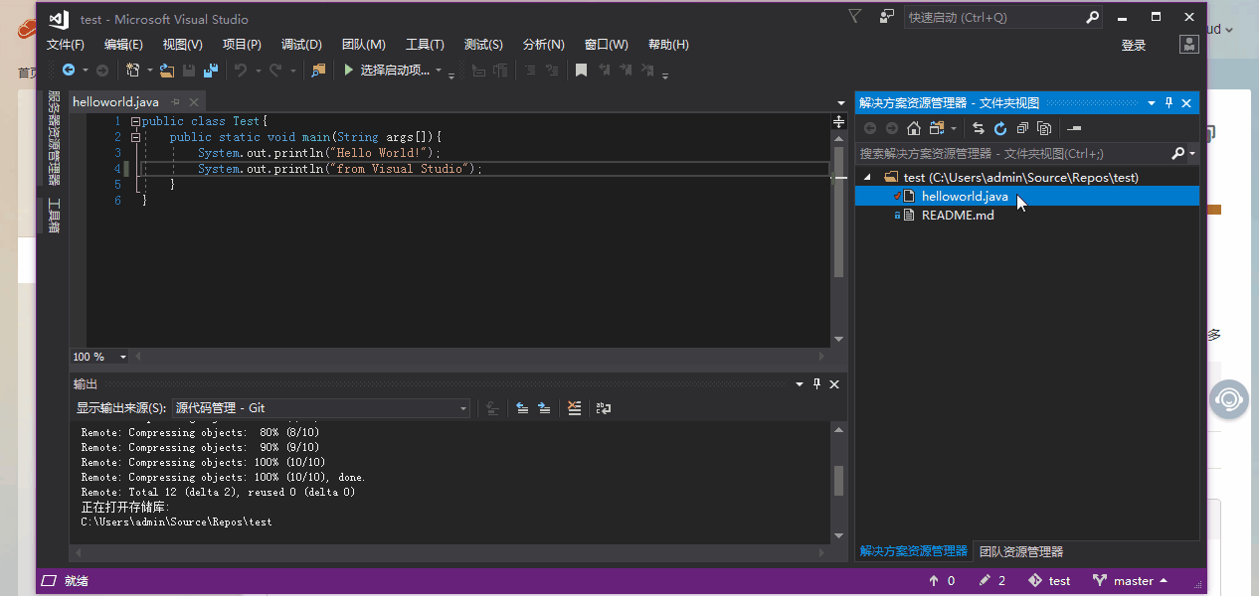This screenshot has width=1259, height=596.
Task: Click the search magnifier in Solution Explorer
Action: tap(1178, 153)
